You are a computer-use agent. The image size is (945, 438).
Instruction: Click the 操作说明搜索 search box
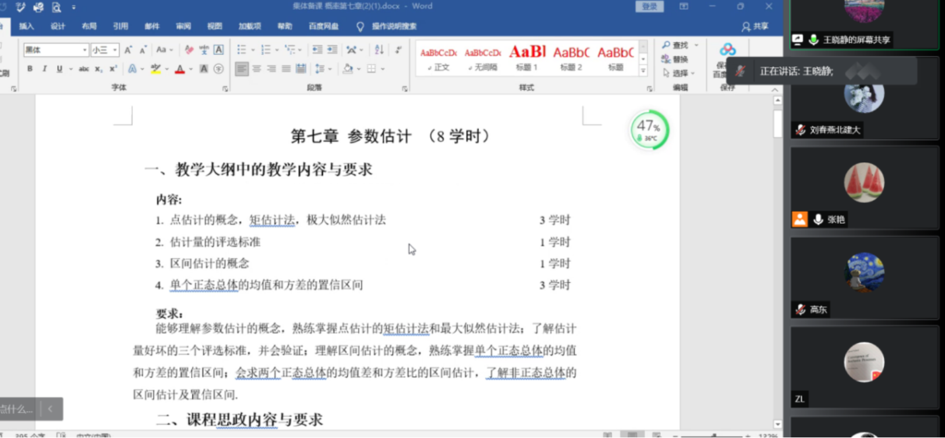394,26
